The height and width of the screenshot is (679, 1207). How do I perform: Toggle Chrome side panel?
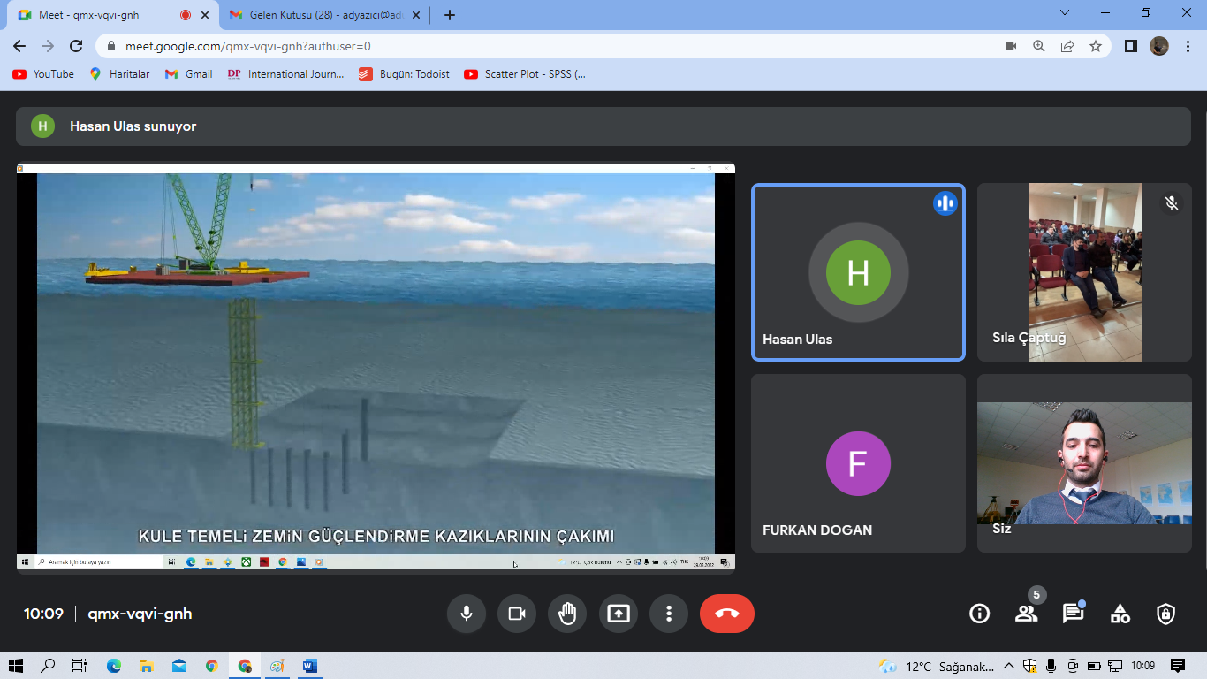pos(1130,46)
